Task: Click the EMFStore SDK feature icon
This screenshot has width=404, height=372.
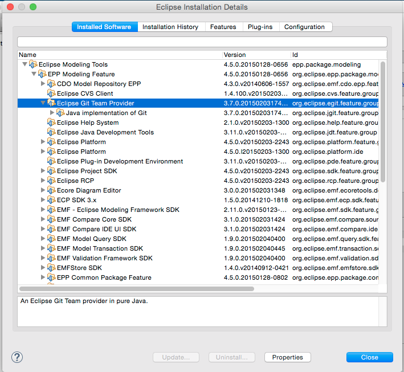Action: [x=51, y=268]
